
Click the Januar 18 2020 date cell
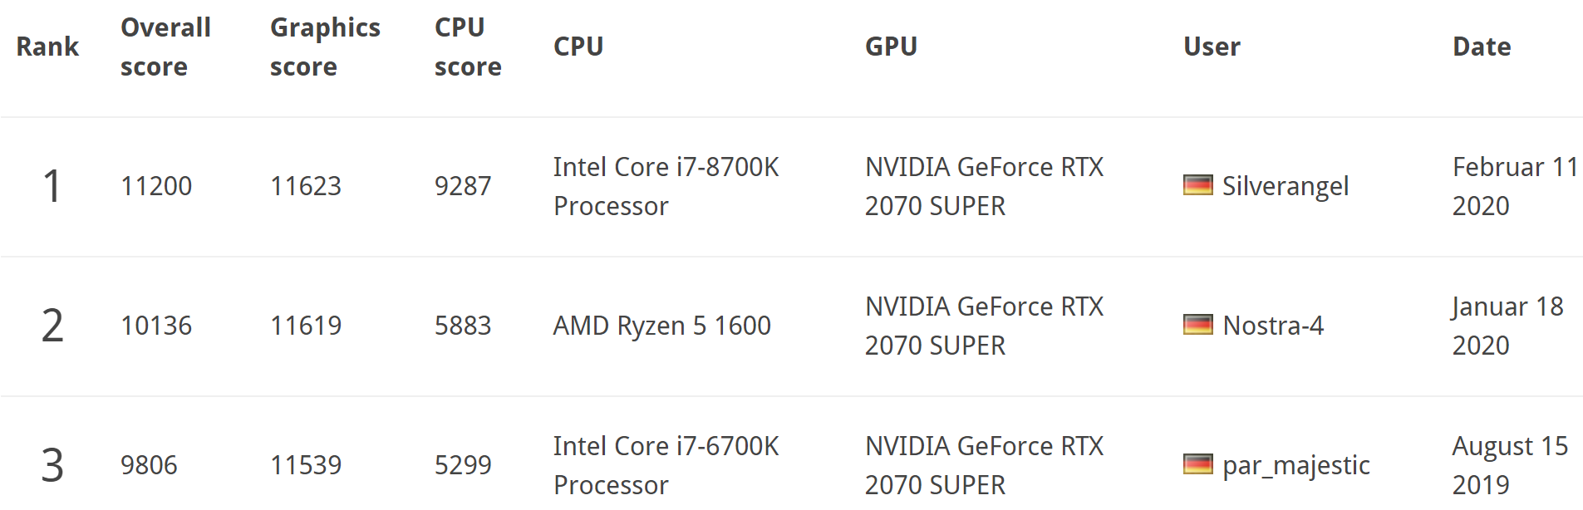pyautogui.click(x=1507, y=326)
